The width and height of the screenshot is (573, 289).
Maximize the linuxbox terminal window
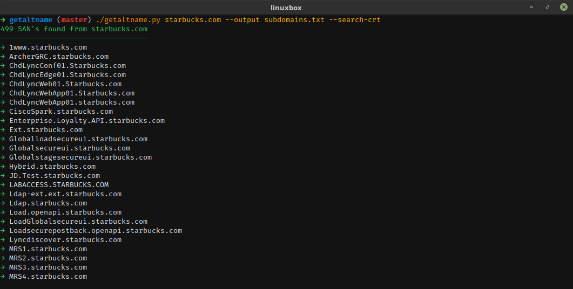tap(548, 8)
